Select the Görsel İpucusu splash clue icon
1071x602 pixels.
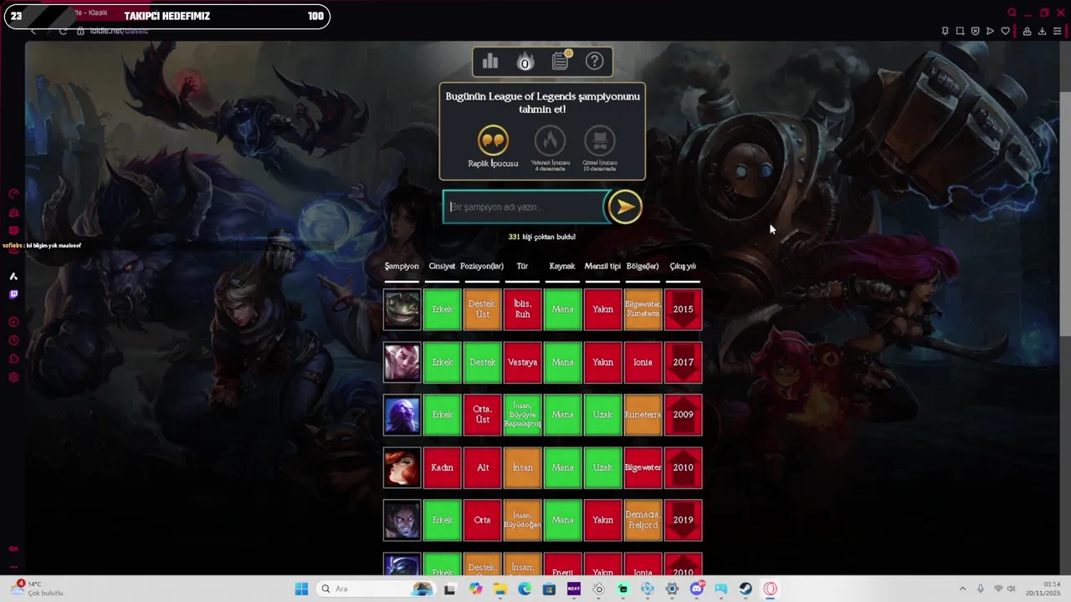click(x=600, y=140)
